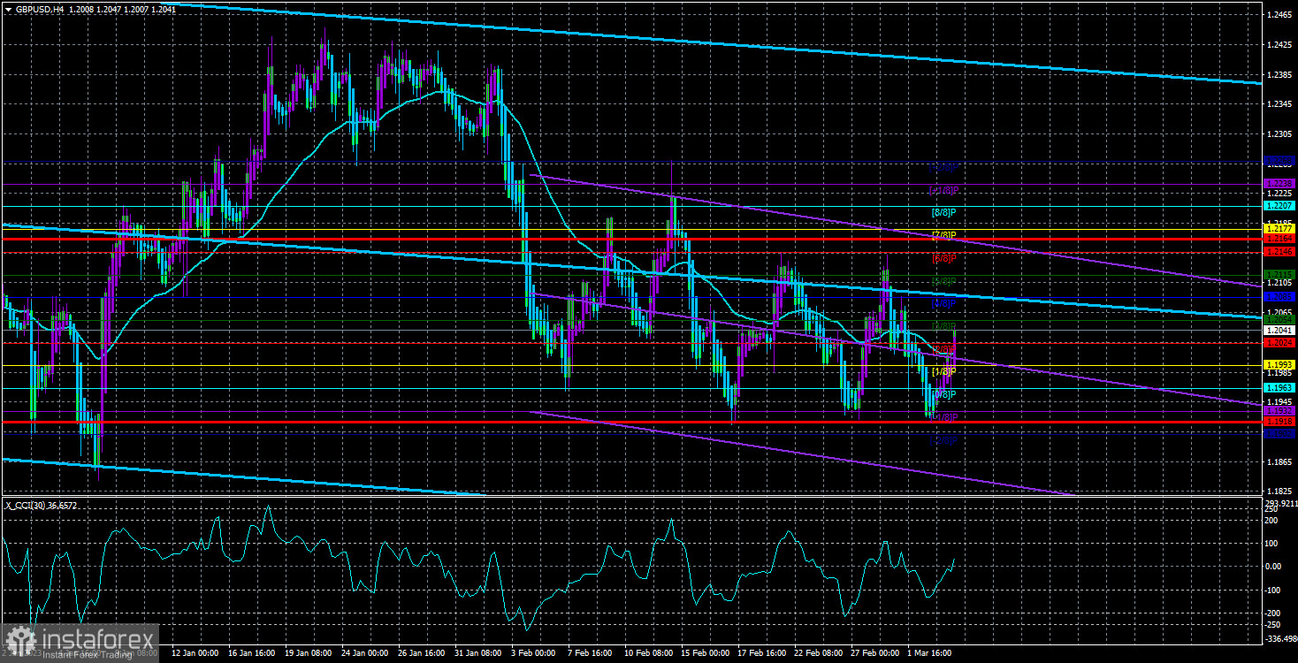
Task: Click the [6/8]P Murray level label
Action: point(944,258)
